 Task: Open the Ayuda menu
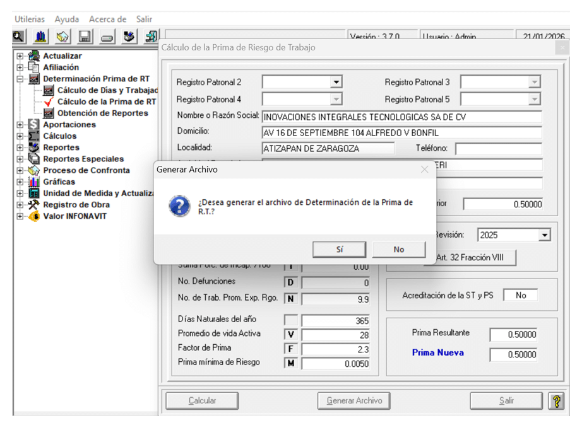[67, 20]
